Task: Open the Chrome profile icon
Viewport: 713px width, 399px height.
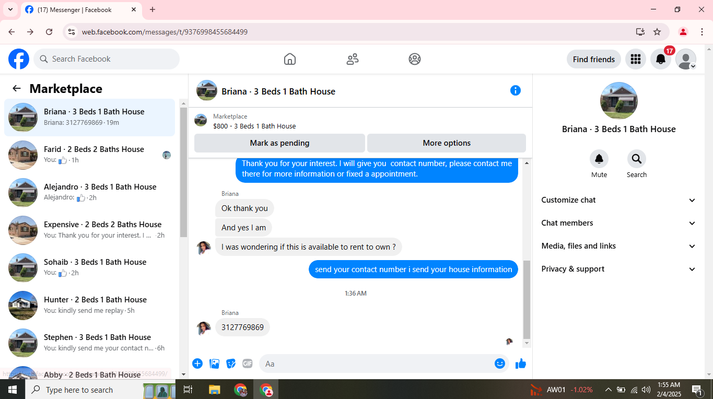Action: (683, 32)
